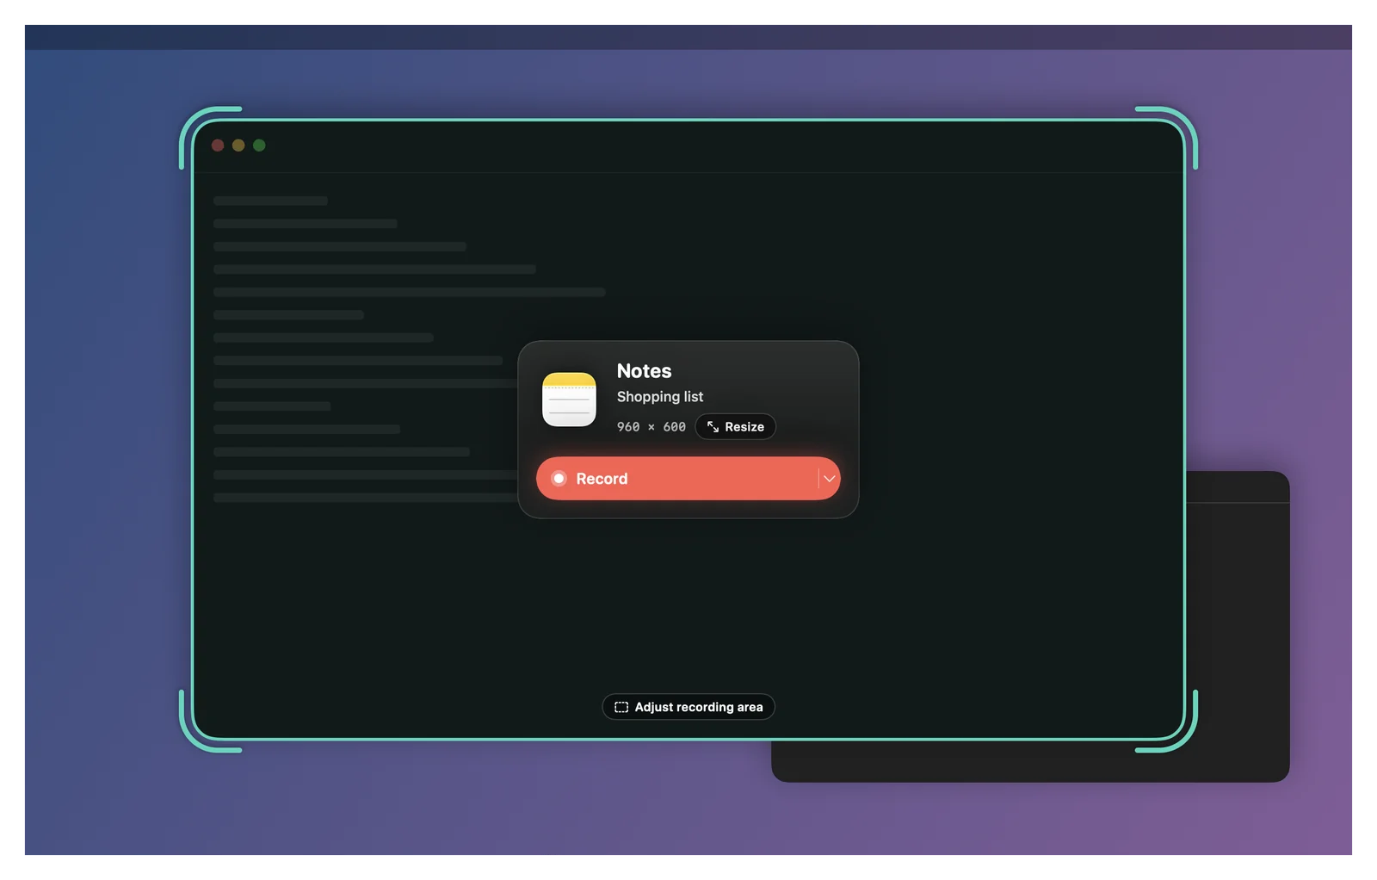Click Adjust recording area button

coord(688,707)
